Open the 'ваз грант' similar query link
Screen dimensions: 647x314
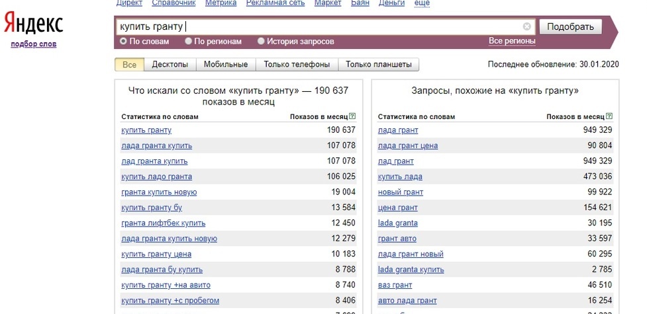tap(395, 285)
